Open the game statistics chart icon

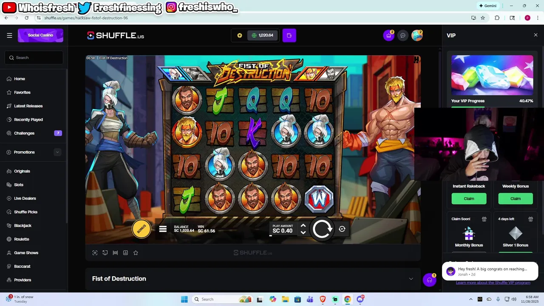pyautogui.click(x=125, y=252)
